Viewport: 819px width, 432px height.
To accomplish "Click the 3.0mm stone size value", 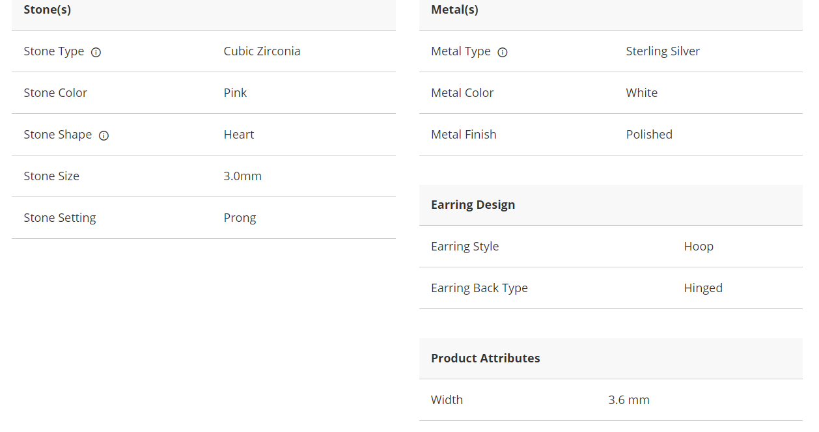I will click(x=242, y=176).
